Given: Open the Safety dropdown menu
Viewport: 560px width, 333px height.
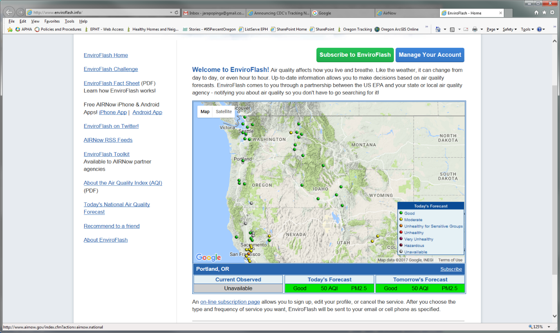Looking at the screenshot, I should 510,29.
